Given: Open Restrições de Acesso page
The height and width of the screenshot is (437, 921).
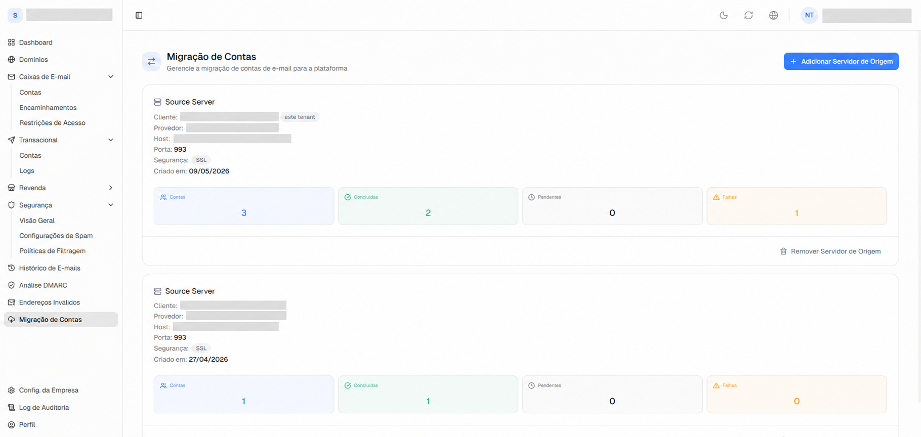Looking at the screenshot, I should point(52,123).
